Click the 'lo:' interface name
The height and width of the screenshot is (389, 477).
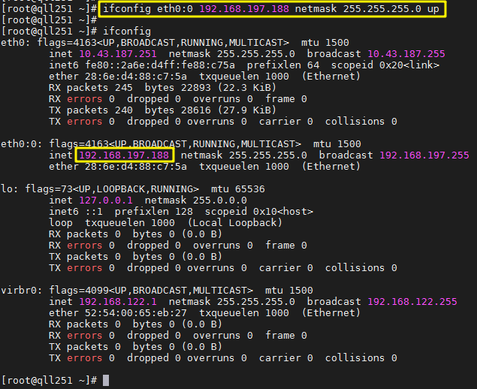pos(10,189)
